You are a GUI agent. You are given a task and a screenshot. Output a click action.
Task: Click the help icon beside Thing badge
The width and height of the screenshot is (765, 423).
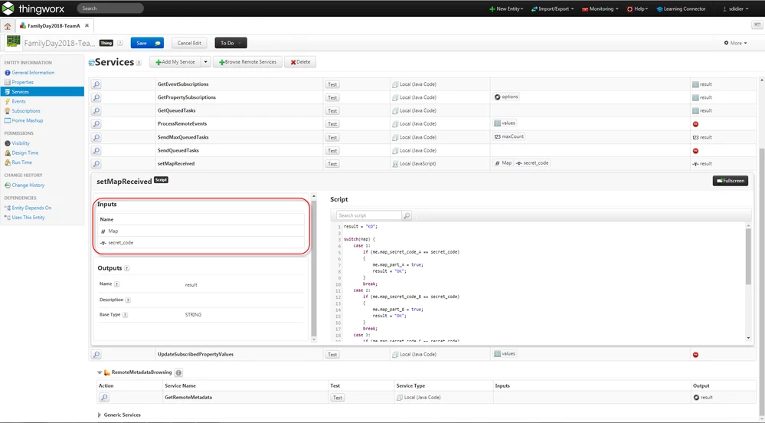(x=119, y=43)
